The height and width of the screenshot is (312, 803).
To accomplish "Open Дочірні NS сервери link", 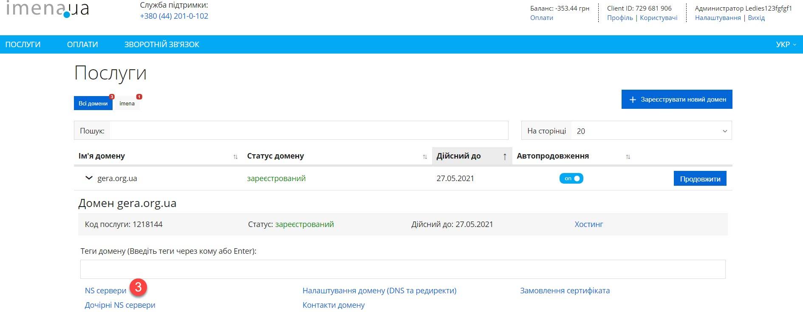I will coord(120,305).
